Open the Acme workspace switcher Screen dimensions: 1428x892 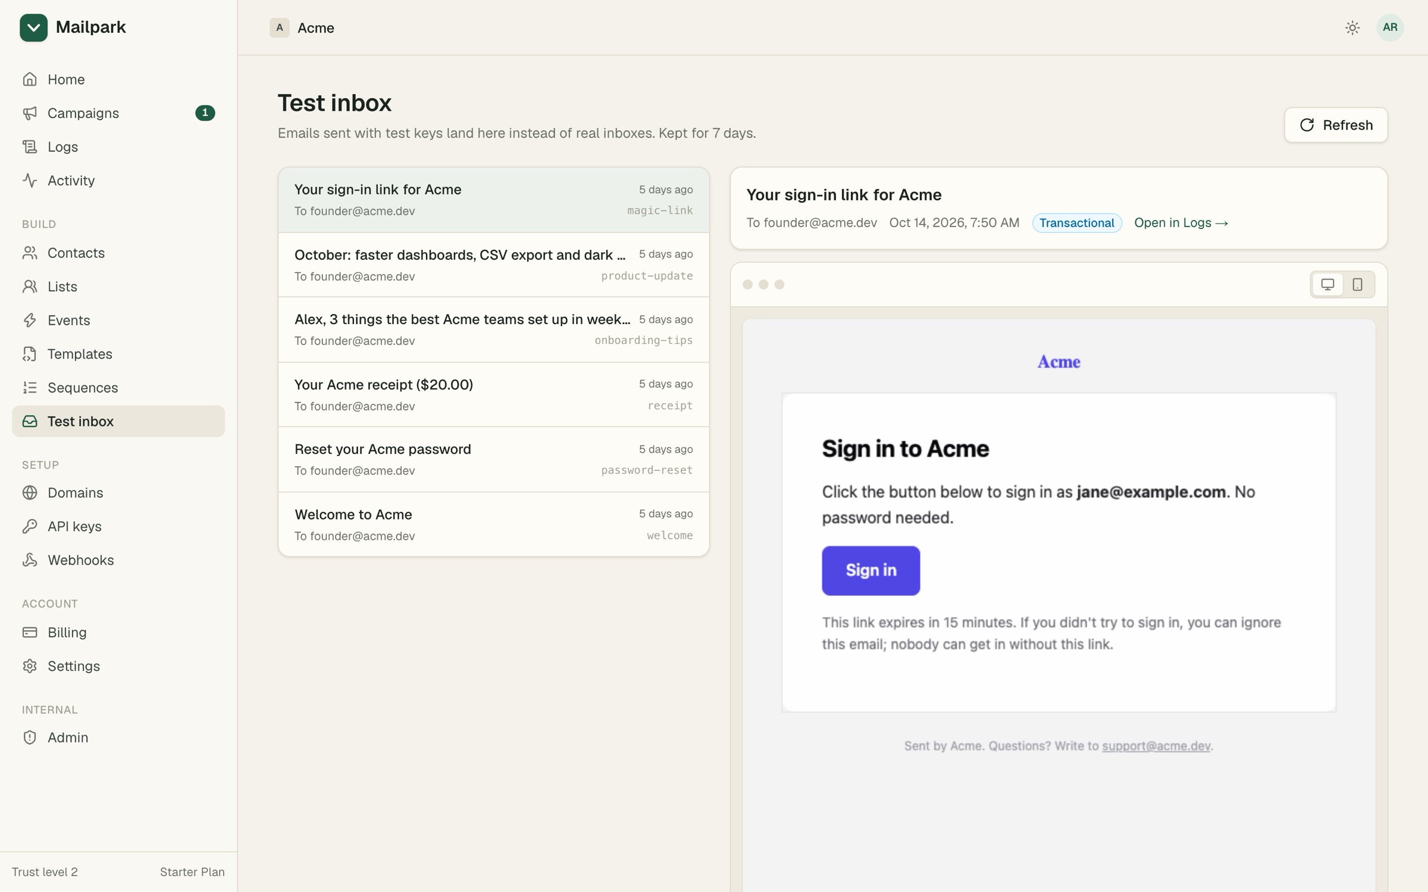click(x=302, y=27)
